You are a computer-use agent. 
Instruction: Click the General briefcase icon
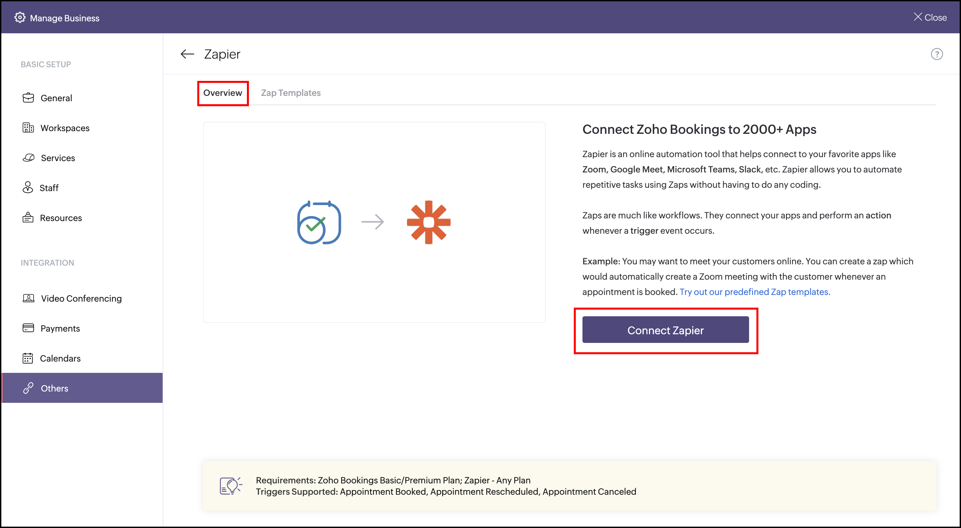[28, 98]
